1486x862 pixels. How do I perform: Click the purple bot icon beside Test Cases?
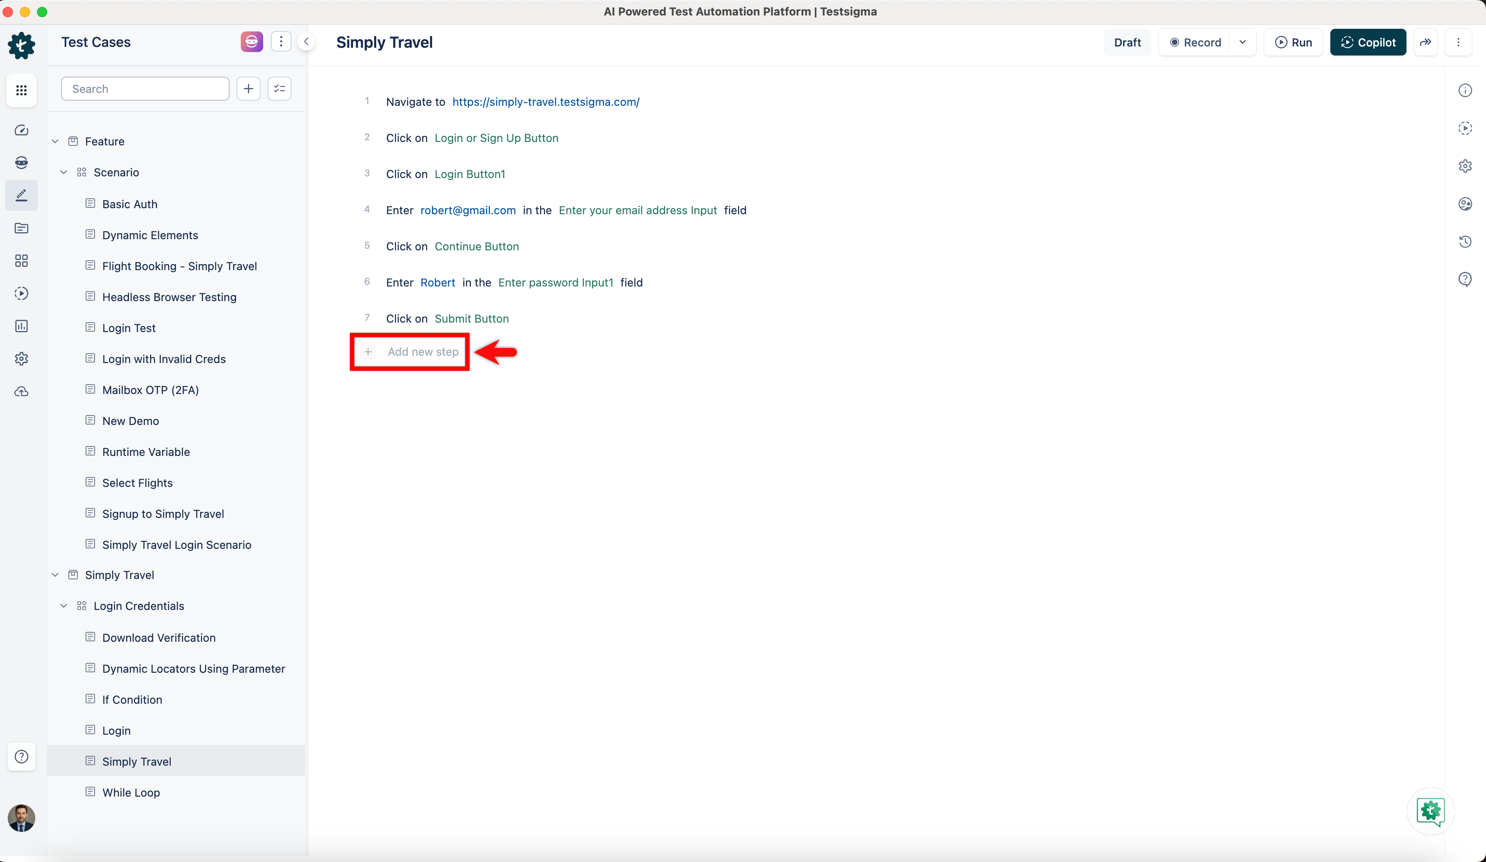252,42
